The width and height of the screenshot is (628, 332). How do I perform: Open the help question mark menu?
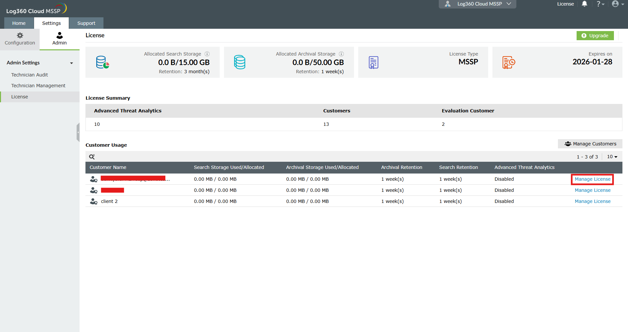pyautogui.click(x=600, y=4)
